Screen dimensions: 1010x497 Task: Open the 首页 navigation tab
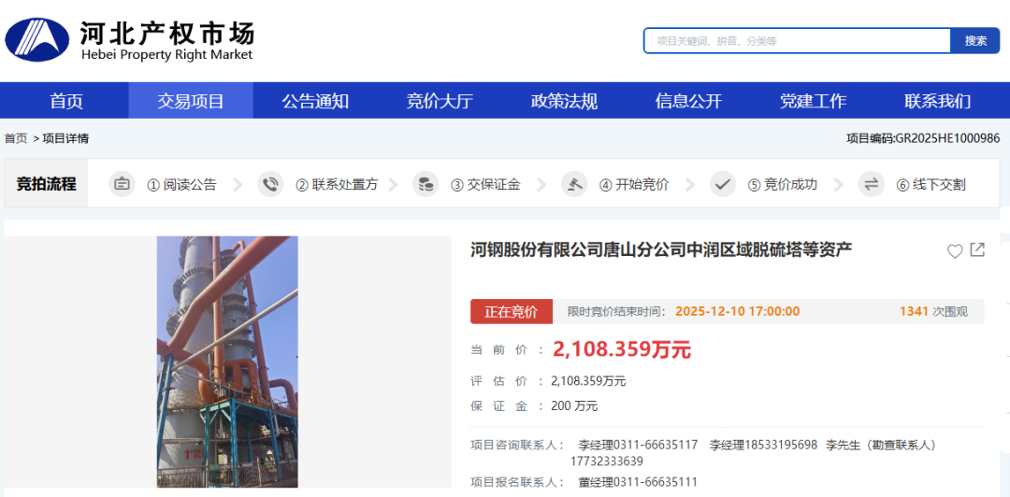point(67,101)
